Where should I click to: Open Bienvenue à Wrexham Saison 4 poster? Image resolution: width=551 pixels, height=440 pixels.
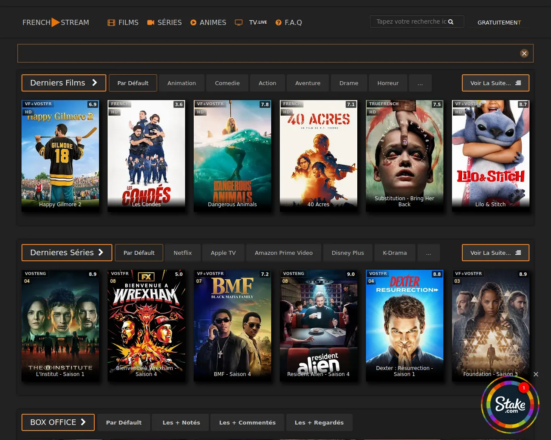coord(146,326)
